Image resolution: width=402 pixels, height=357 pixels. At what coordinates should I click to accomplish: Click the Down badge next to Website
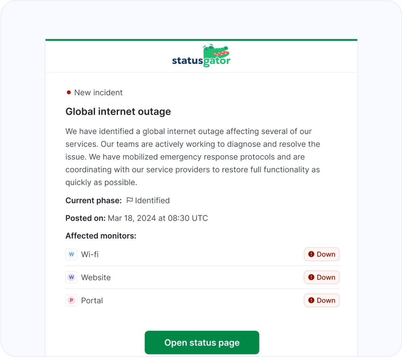click(321, 277)
